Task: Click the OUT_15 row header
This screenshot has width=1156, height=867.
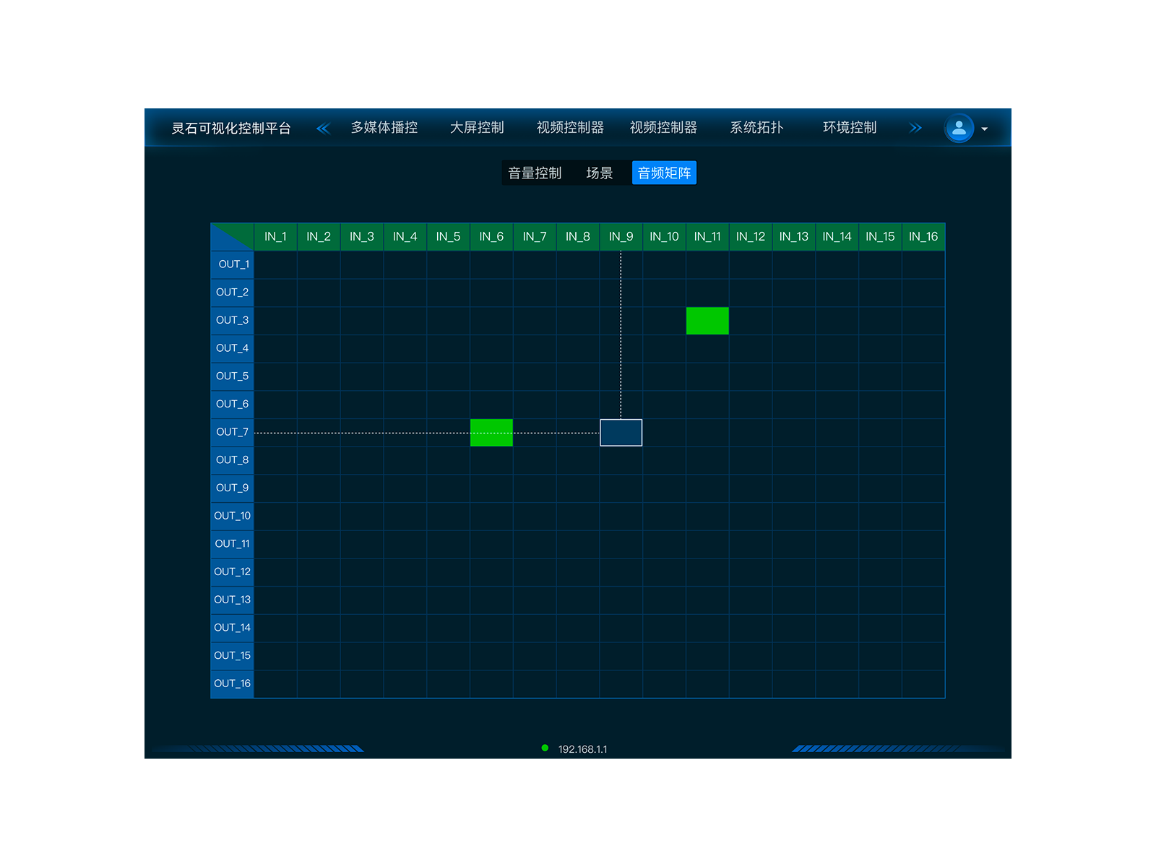Action: click(x=233, y=656)
